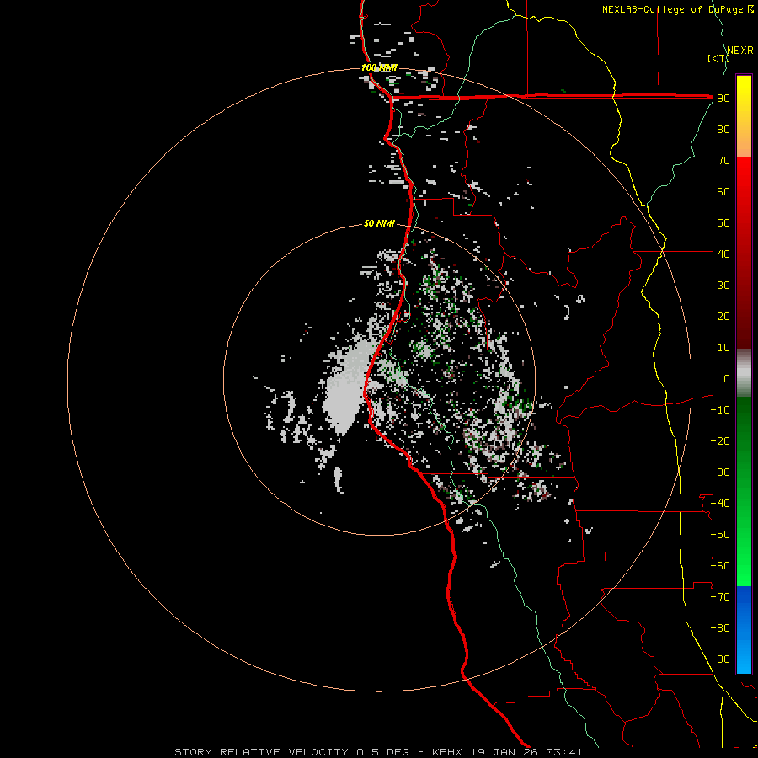Click the 20 value on the velocity scale
Screen dimensions: 758x758
tap(723, 317)
